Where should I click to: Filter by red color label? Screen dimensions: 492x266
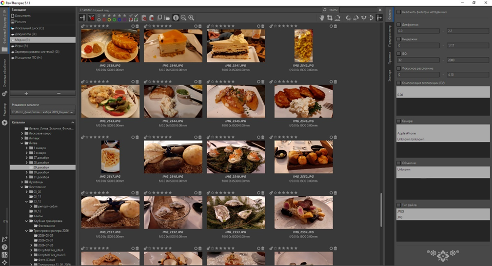click(x=104, y=20)
